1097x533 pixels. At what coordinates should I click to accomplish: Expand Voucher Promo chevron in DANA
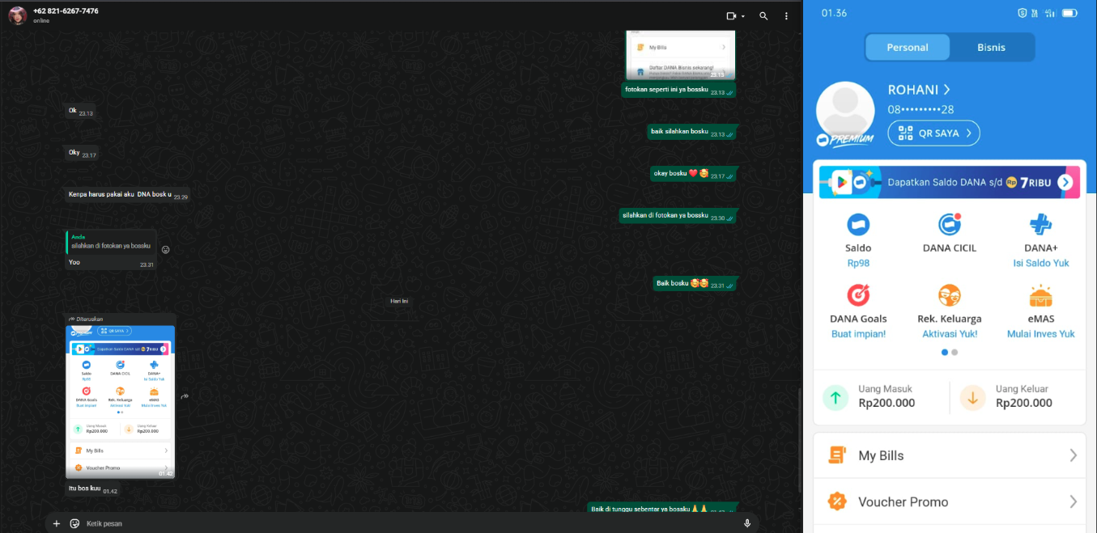click(1073, 501)
